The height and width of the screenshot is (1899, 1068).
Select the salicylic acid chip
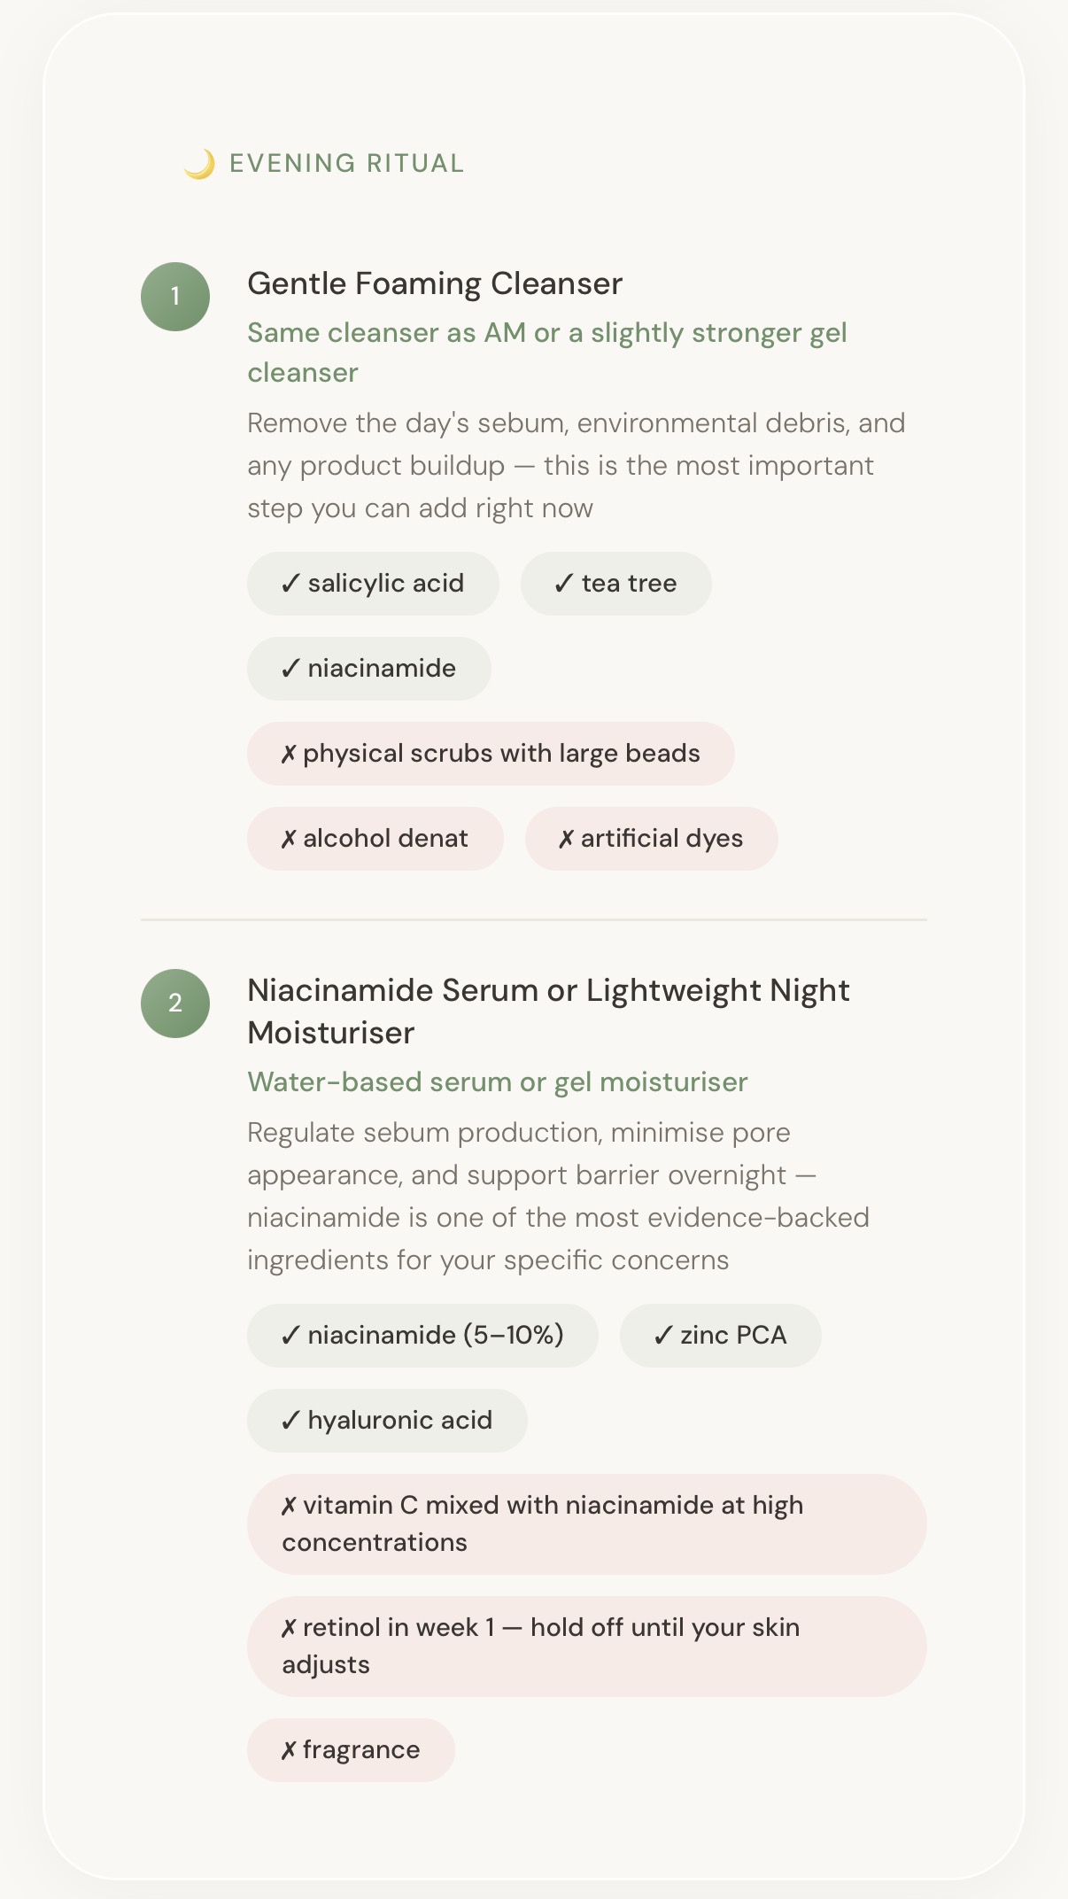tap(373, 584)
